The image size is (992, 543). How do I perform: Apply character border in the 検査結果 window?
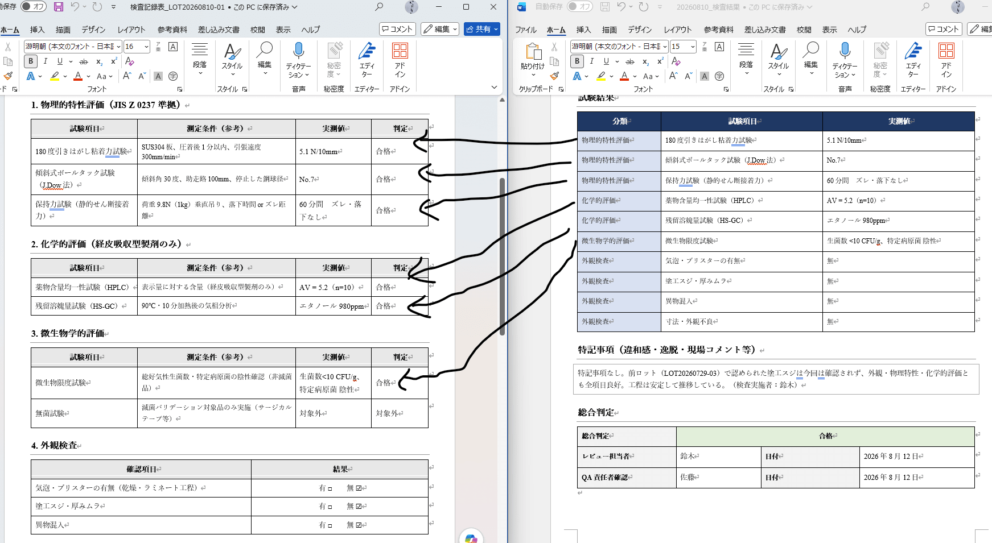(719, 47)
